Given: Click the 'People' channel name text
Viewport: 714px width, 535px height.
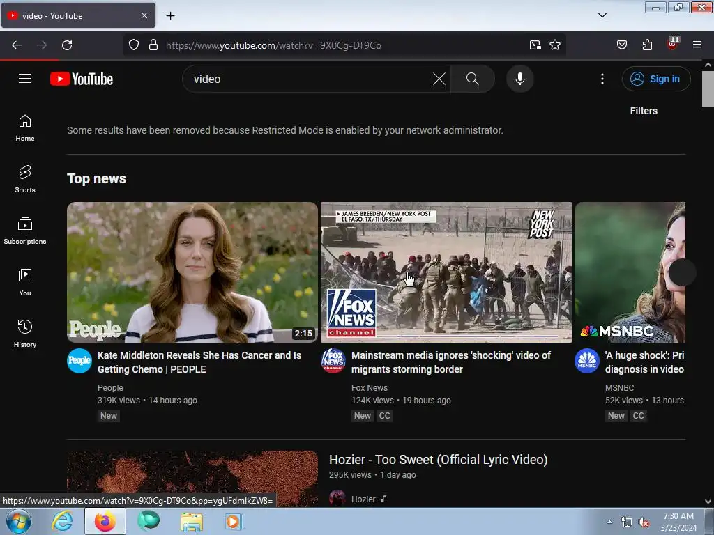Looking at the screenshot, I should pos(110,387).
